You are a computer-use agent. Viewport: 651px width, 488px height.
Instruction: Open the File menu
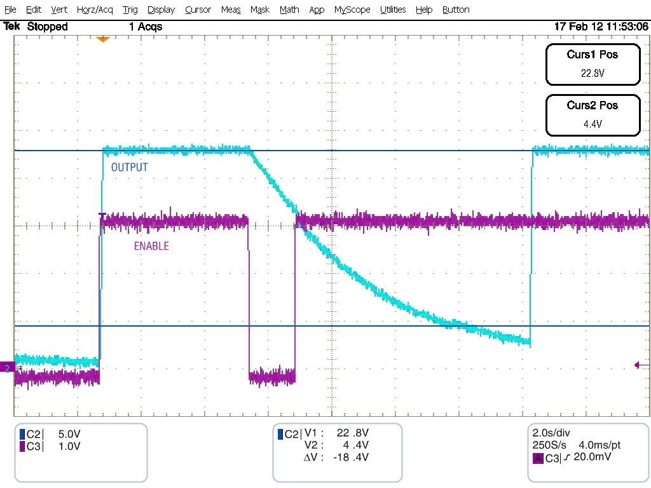(10, 10)
